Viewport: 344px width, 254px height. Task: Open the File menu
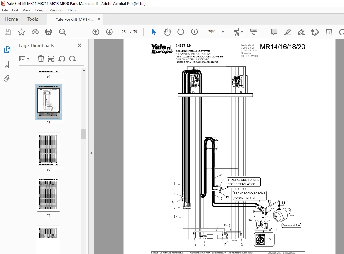[x=5, y=10]
